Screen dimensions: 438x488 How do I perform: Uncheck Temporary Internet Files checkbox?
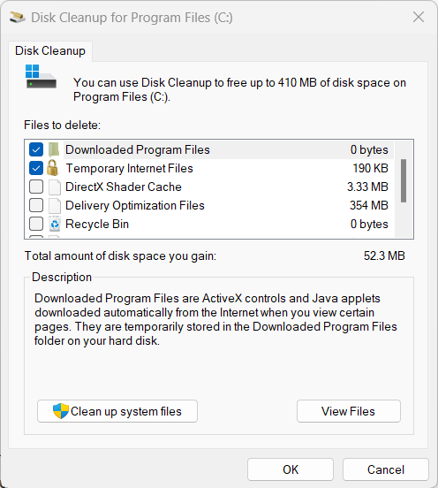tap(36, 168)
